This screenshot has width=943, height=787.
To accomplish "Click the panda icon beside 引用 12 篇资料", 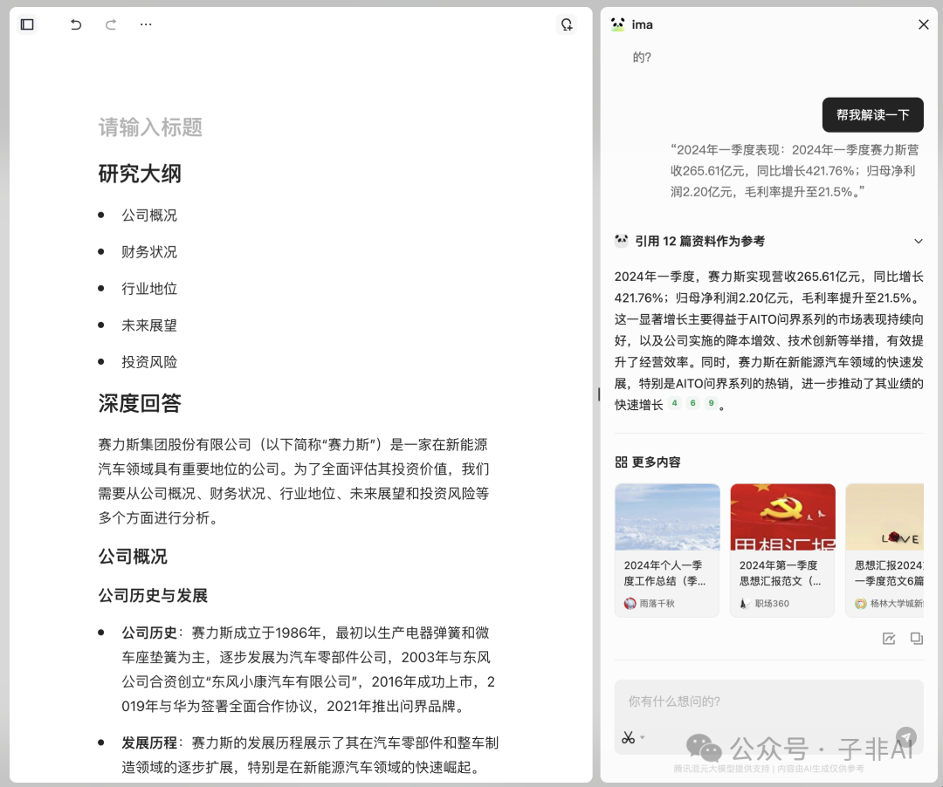I will 622,240.
